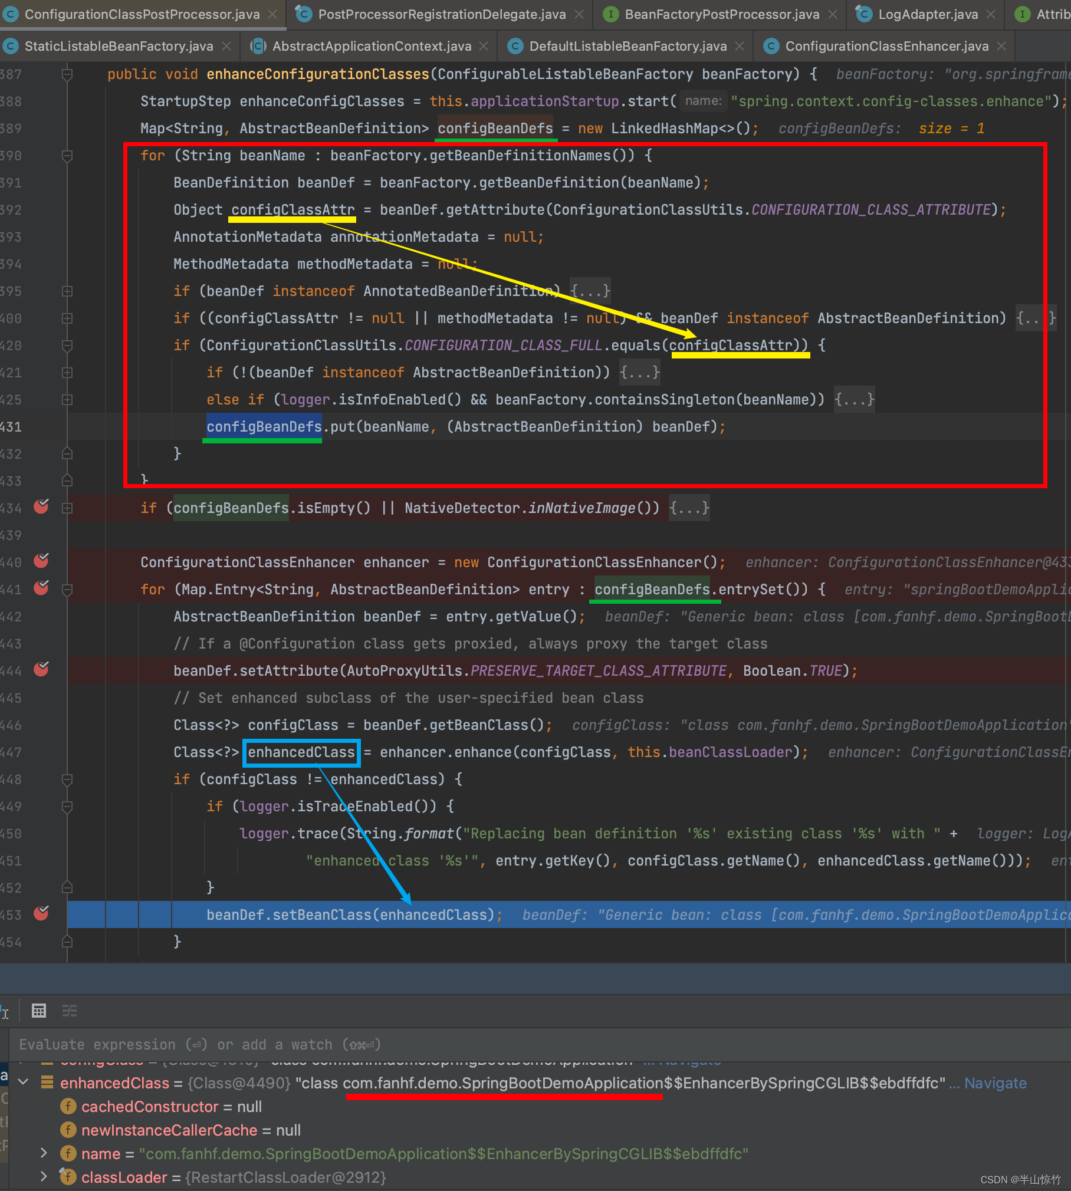Click setBeanClass call on line 453
Viewport: 1071px width, 1191px height.
click(x=321, y=915)
